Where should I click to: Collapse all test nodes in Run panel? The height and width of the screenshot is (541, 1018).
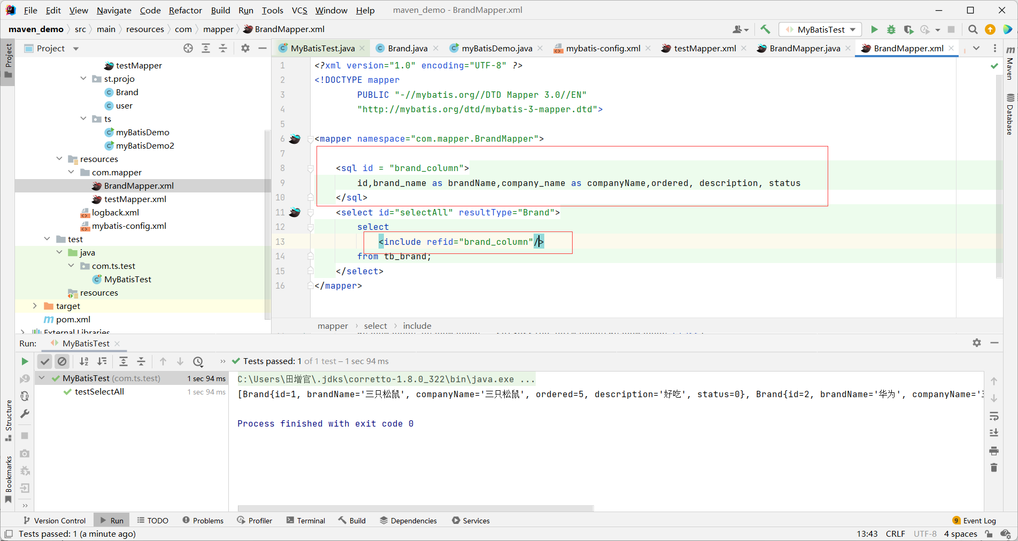[x=141, y=361]
